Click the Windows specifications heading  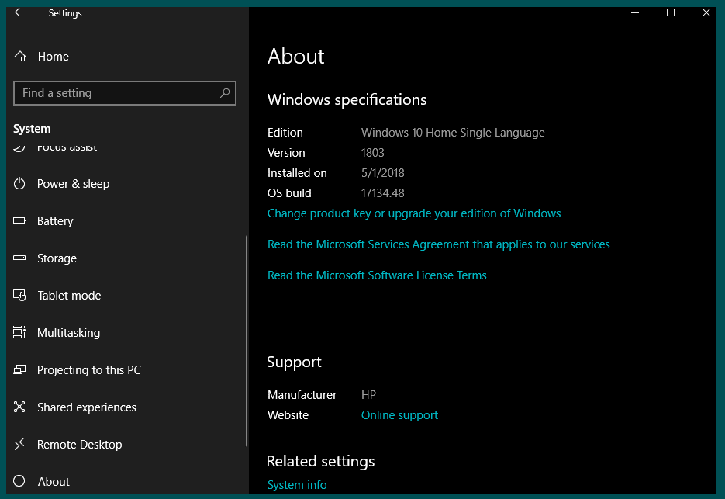(x=347, y=100)
